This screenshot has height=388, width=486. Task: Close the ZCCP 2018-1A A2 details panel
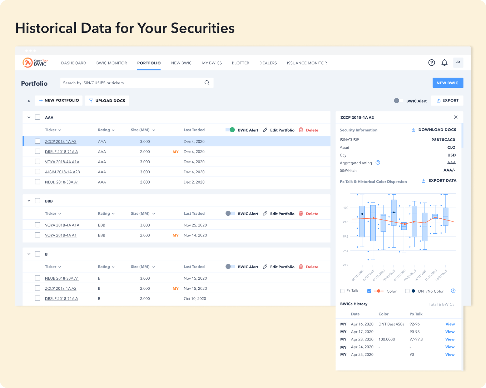456,117
